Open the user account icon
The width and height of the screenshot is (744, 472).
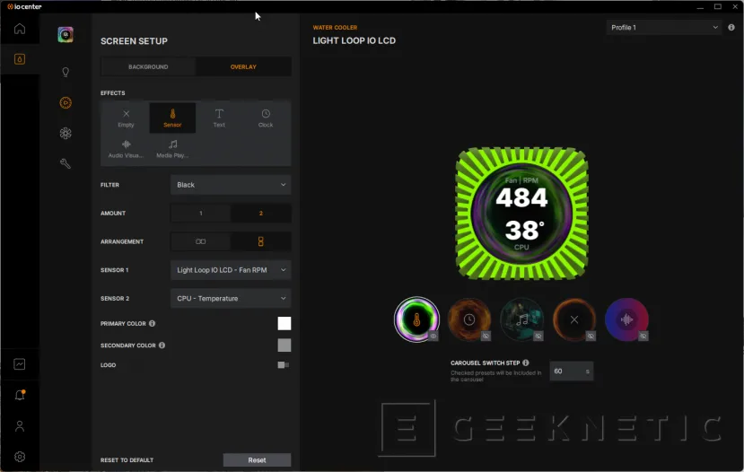(x=20, y=426)
